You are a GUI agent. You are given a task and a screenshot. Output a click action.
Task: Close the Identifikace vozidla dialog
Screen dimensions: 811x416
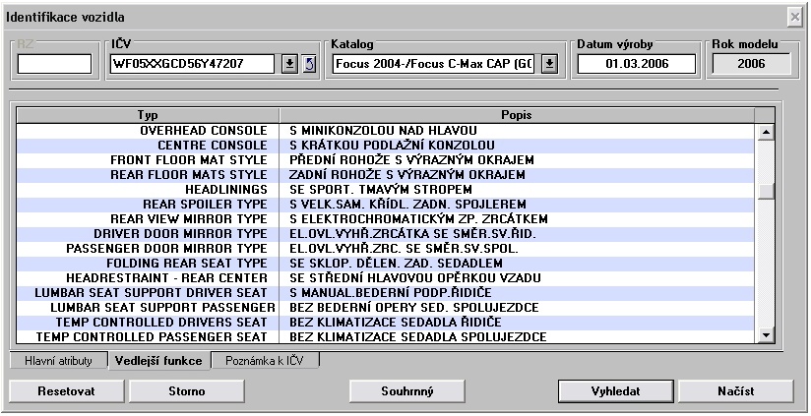[x=794, y=18]
